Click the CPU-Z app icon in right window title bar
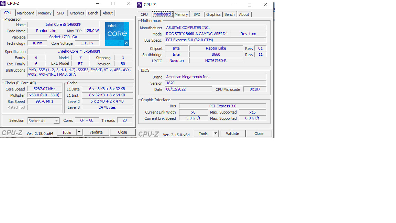 tap(140, 5)
